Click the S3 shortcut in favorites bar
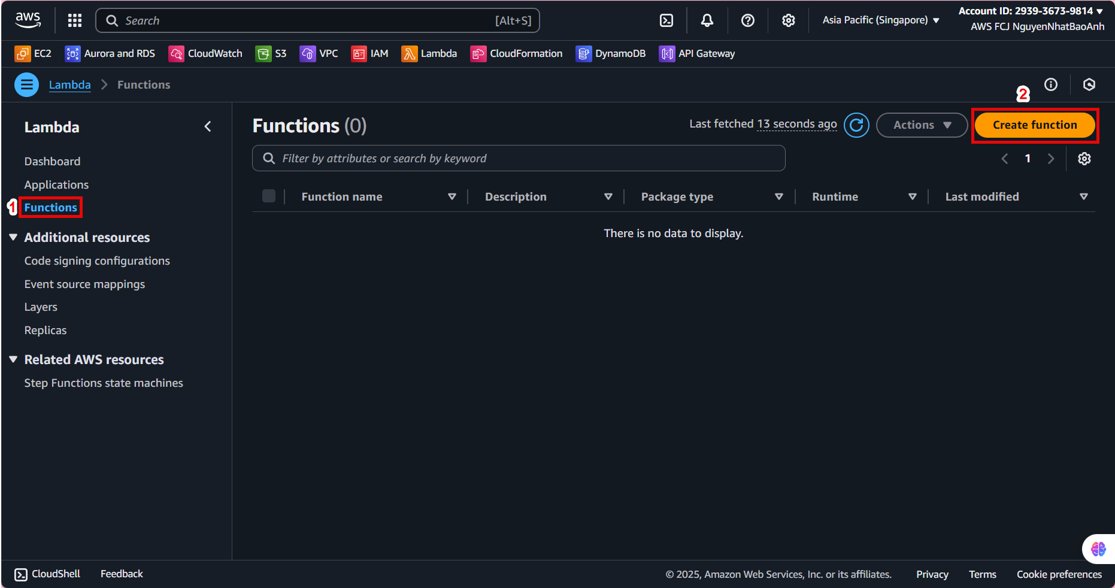 [271, 53]
